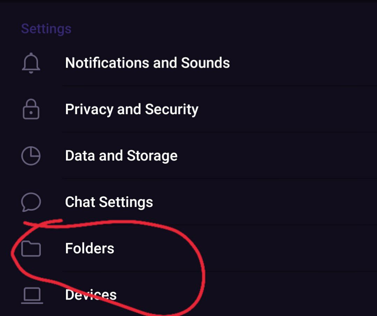Tap the word Data in third row
The width and height of the screenshot is (377, 316).
80,155
